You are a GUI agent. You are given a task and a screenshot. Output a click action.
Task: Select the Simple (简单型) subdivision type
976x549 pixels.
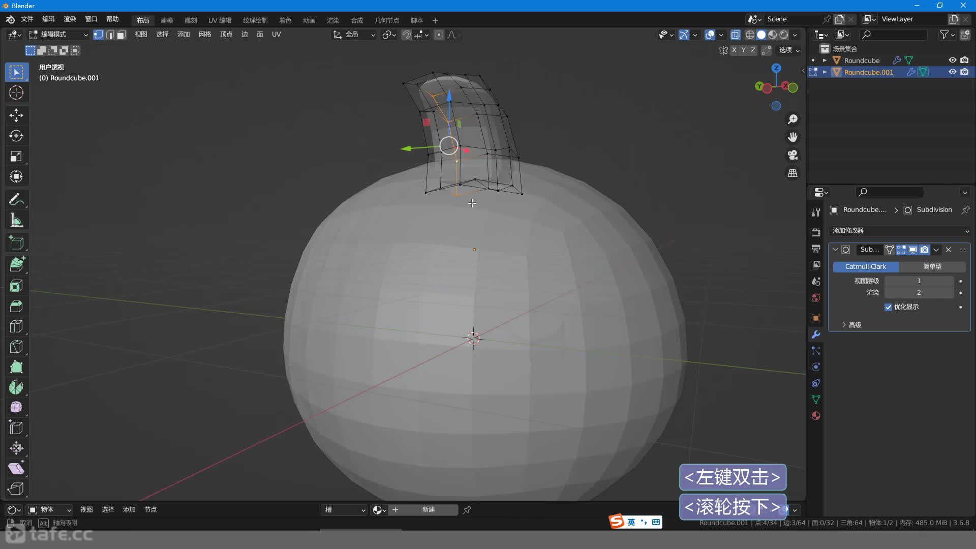pos(932,267)
